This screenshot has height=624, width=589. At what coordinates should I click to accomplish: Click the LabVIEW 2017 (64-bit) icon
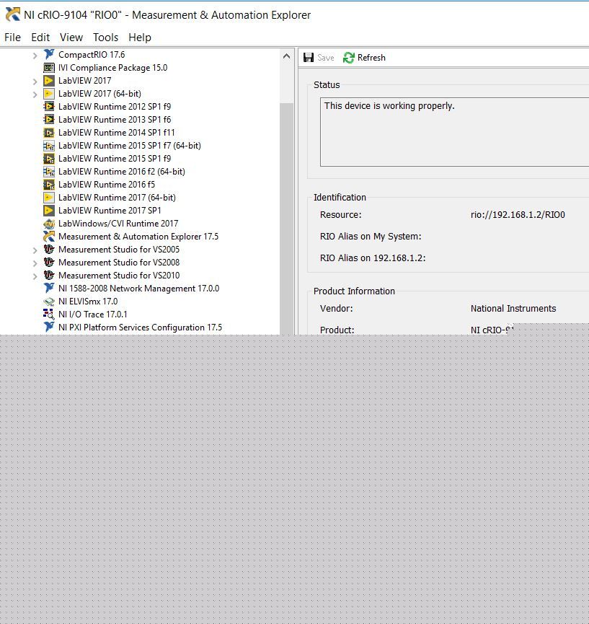48,94
